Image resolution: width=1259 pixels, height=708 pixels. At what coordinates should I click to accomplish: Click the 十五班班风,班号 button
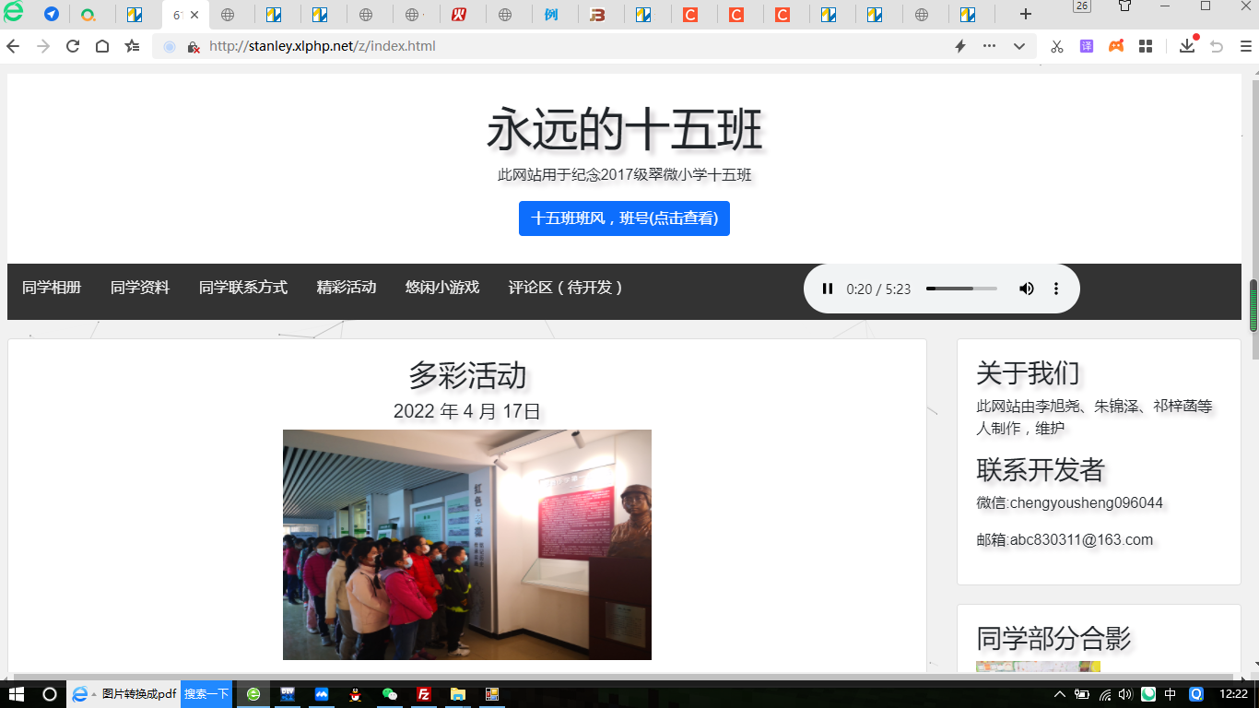pos(624,218)
